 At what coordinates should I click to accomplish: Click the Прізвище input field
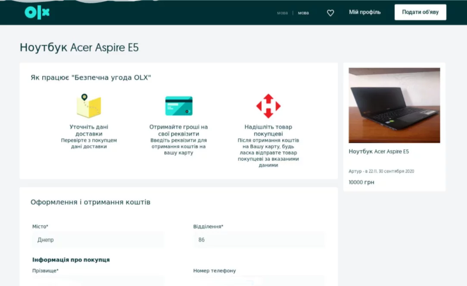click(x=98, y=281)
